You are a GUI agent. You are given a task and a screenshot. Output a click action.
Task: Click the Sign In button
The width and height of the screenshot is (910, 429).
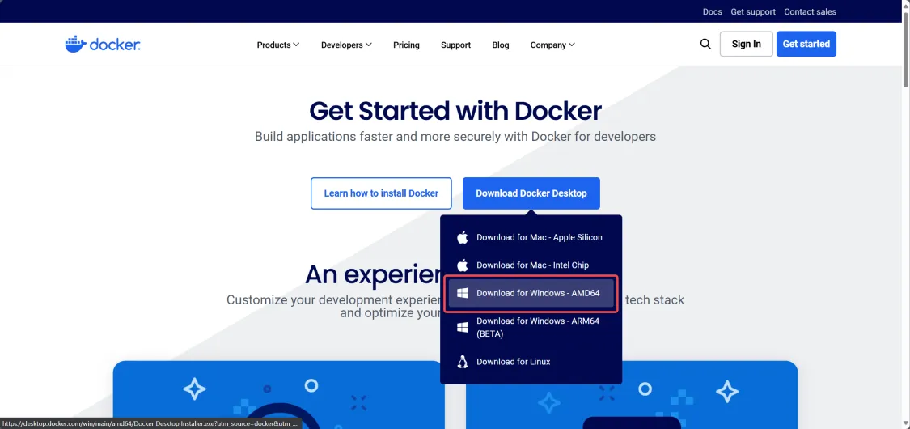(x=747, y=45)
